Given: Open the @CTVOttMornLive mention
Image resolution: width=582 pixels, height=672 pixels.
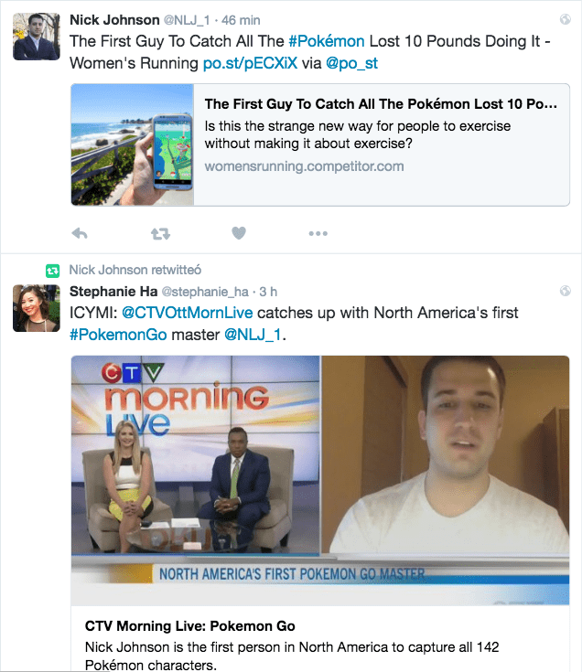Looking at the screenshot, I should pos(188,313).
